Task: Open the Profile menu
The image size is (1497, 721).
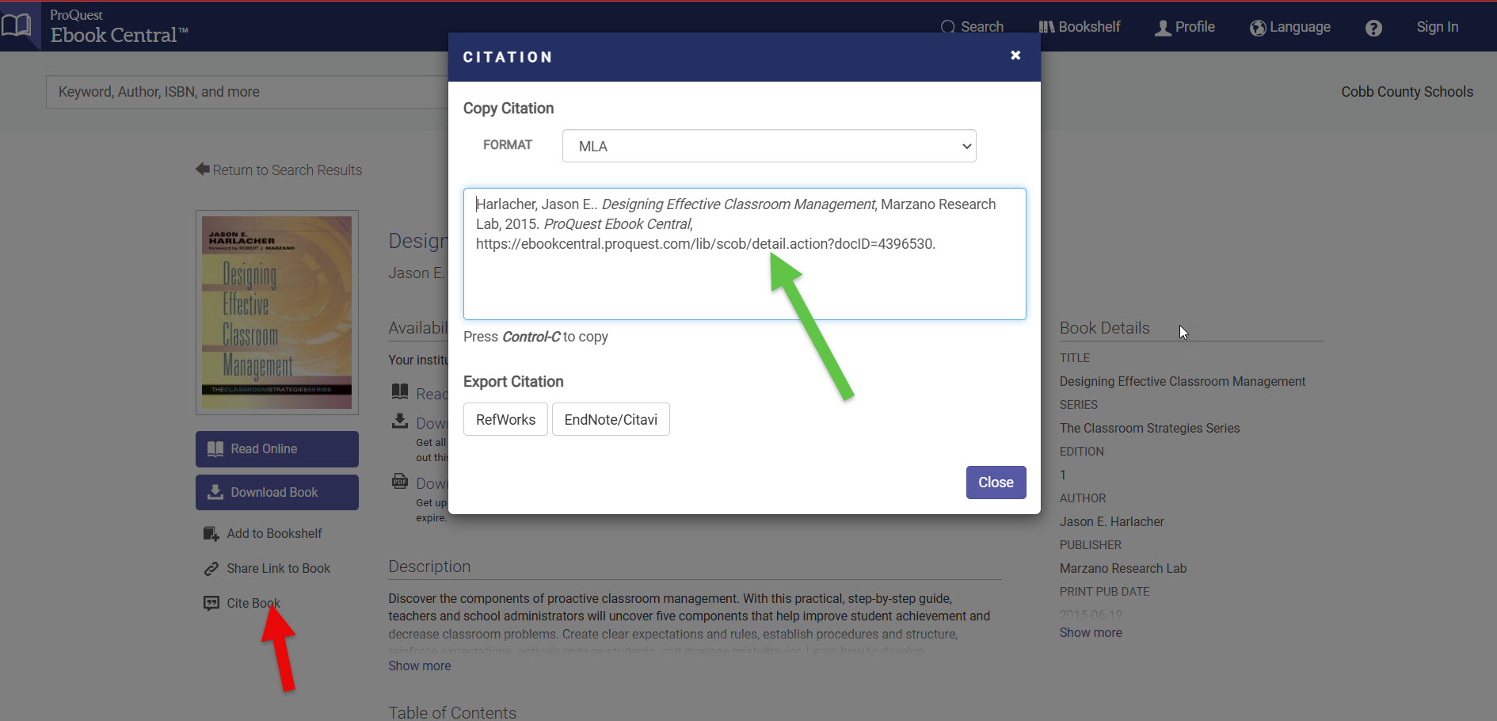Action: (1185, 27)
